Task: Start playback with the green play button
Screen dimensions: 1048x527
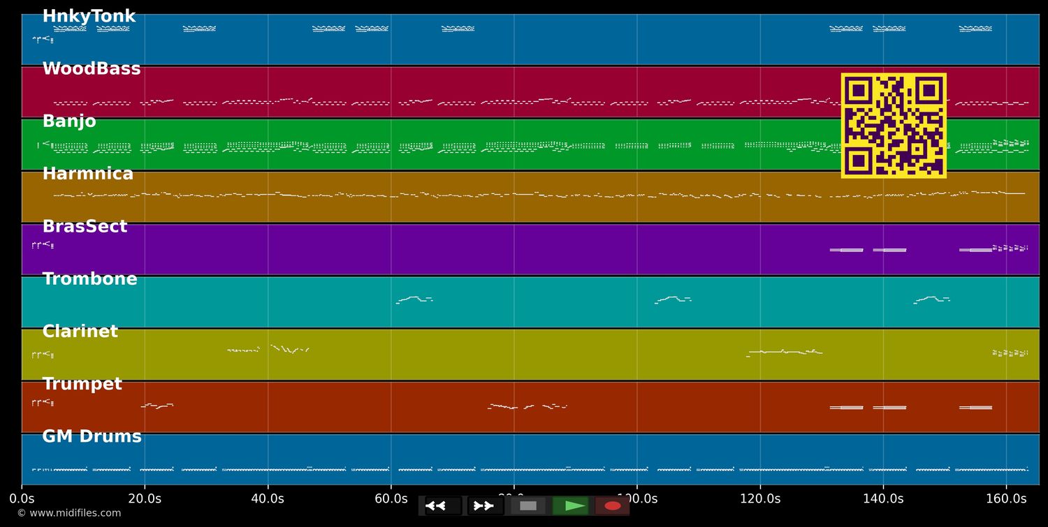Action: click(571, 506)
